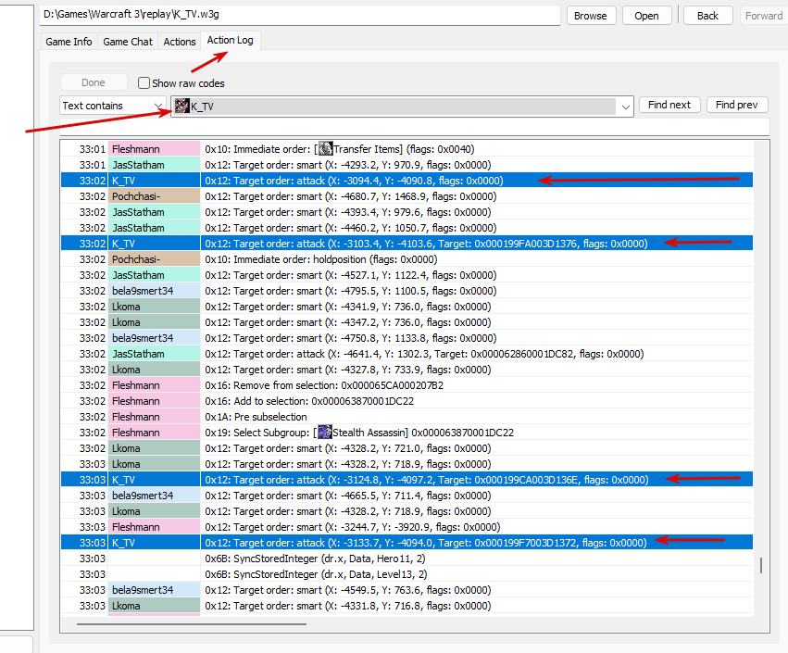Click the Stealth Assassin unit icon
The width and height of the screenshot is (788, 653).
325,433
